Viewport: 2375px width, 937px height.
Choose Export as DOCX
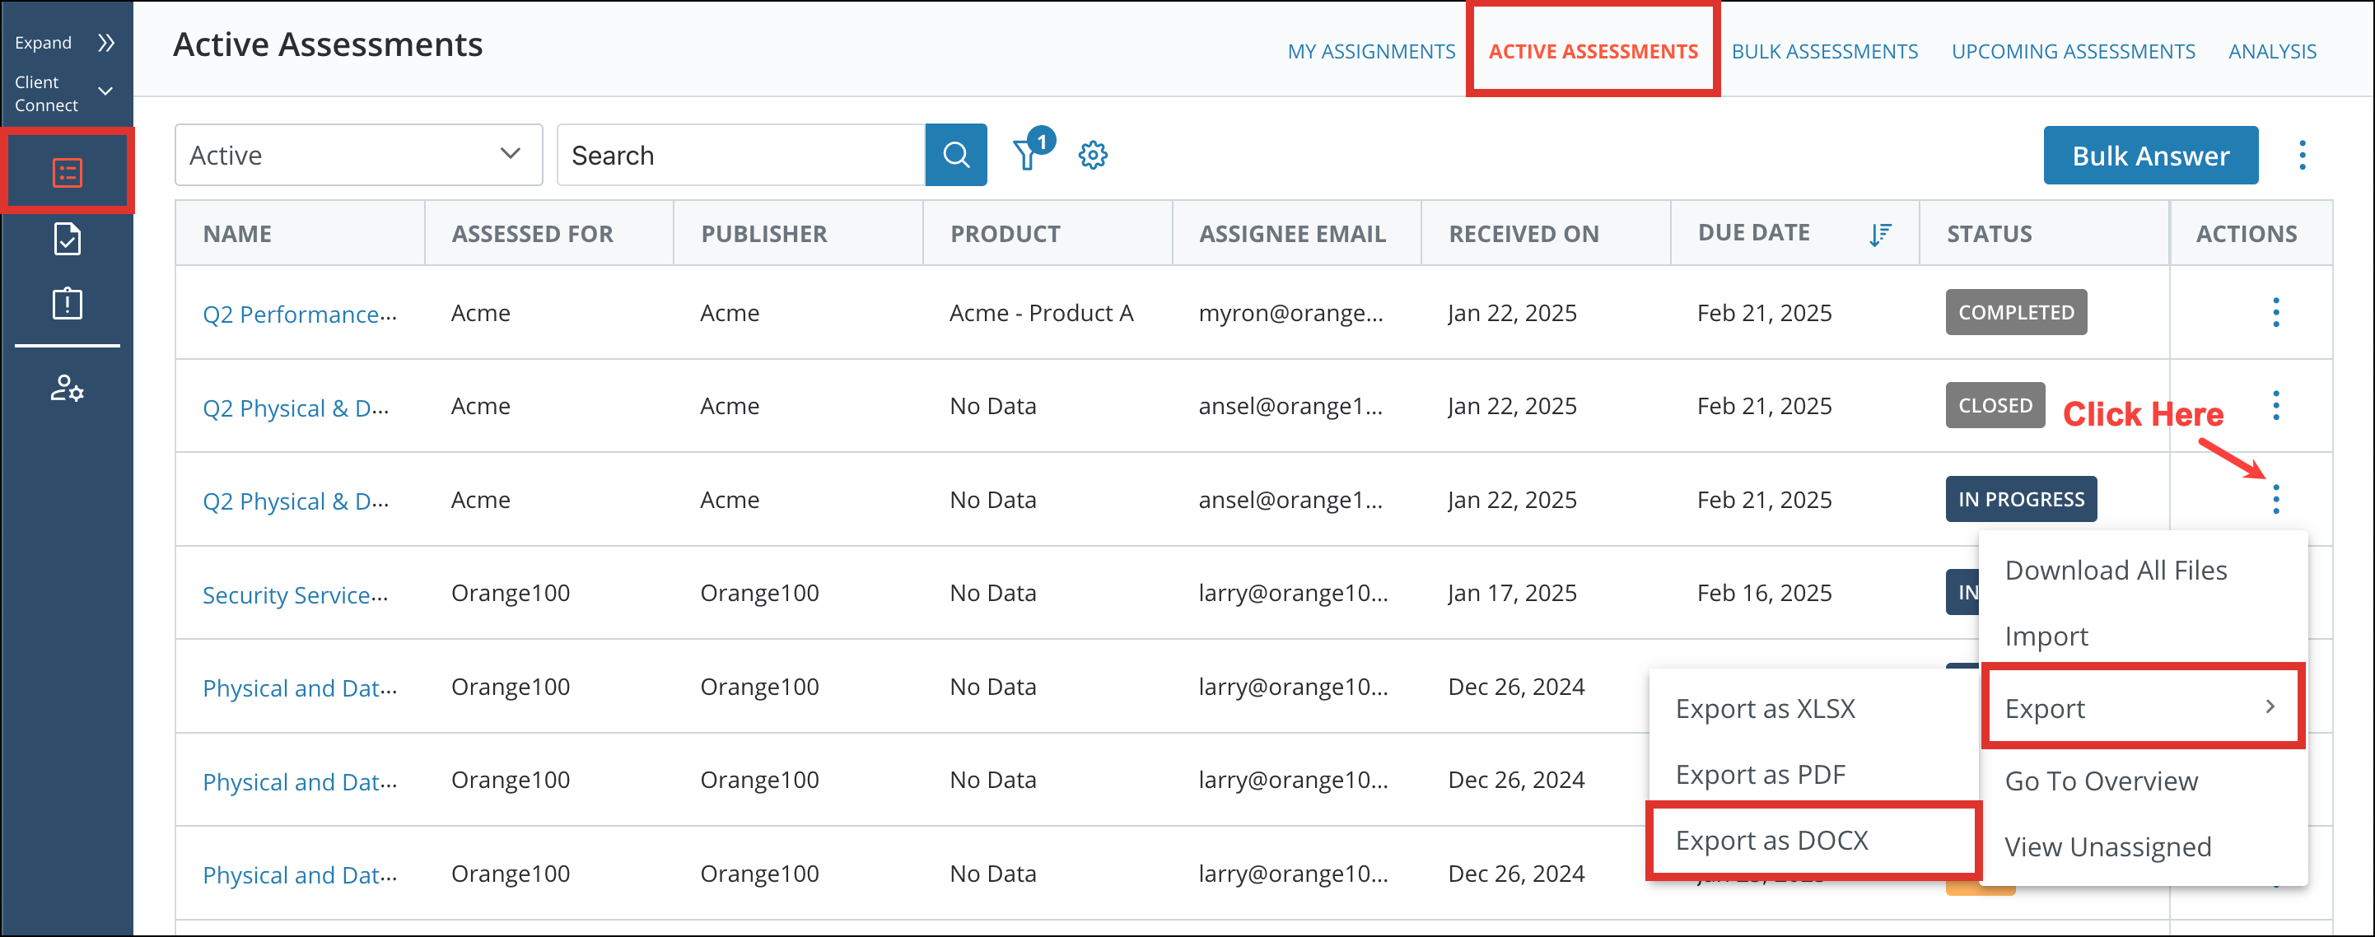[x=1771, y=840]
